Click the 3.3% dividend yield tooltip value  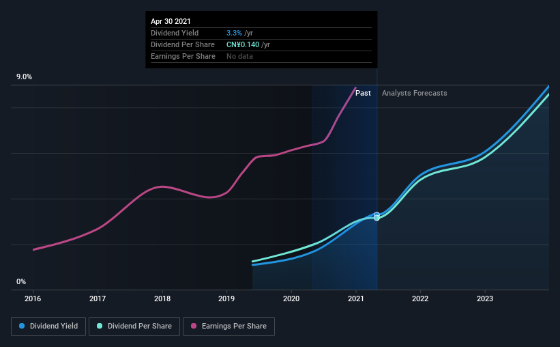[234, 33]
